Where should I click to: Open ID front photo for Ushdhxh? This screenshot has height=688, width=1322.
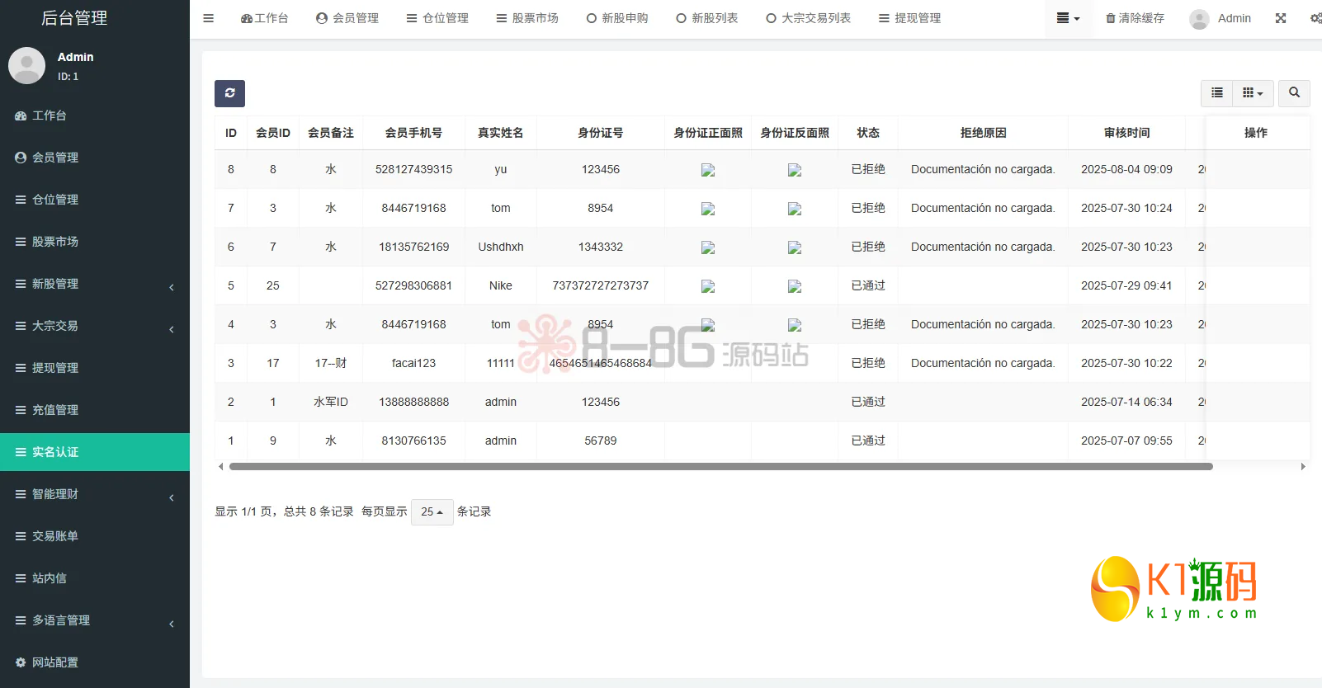pyautogui.click(x=708, y=247)
